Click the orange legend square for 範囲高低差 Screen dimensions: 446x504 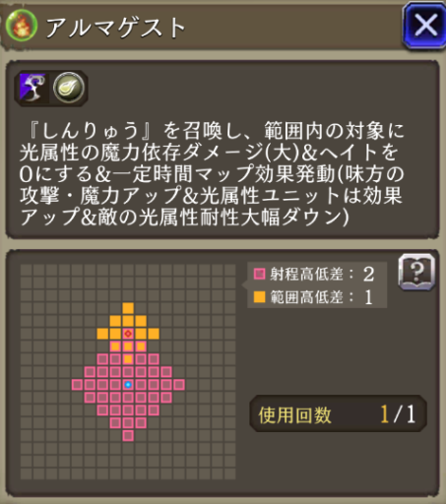coord(259,297)
